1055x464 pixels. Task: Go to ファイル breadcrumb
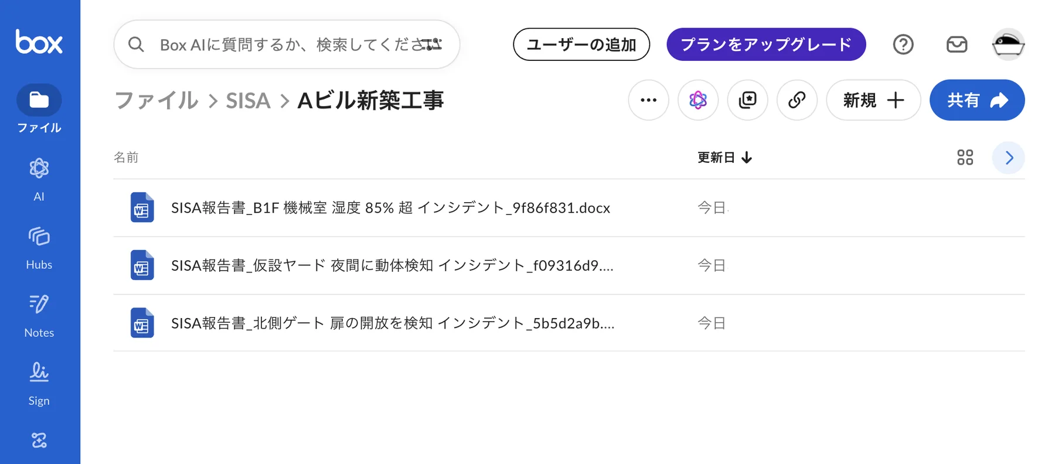pos(156,101)
